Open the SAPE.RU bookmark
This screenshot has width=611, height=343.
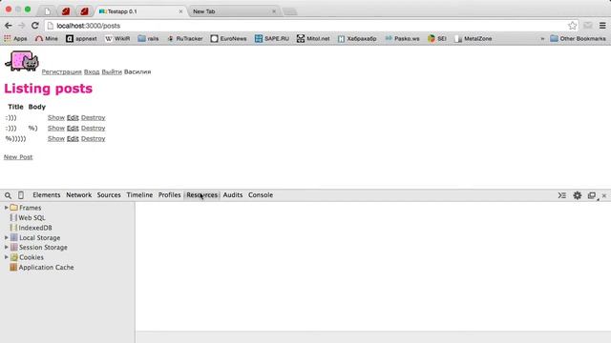(271, 38)
